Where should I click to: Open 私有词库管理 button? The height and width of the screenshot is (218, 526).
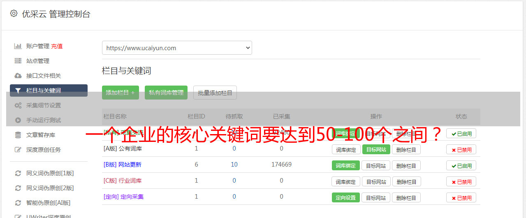click(166, 93)
